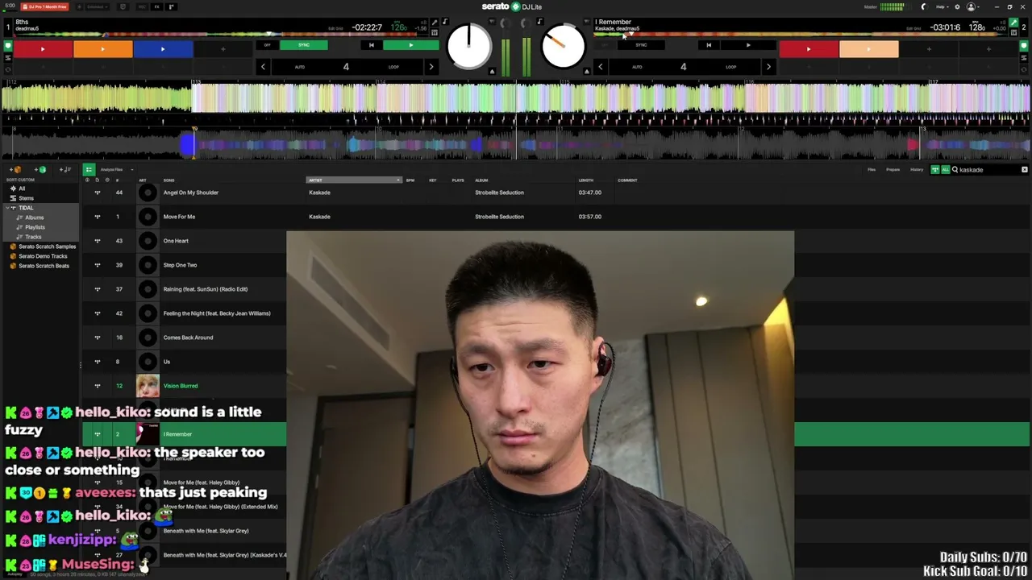Image resolution: width=1032 pixels, height=580 pixels.
Task: Double the auto loop size on deck 1
Action: (431, 67)
